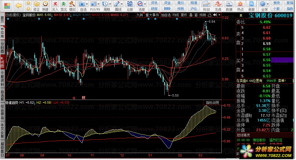Click the 周期 period clock icon
296x160 pixels.
click(x=105, y=4)
